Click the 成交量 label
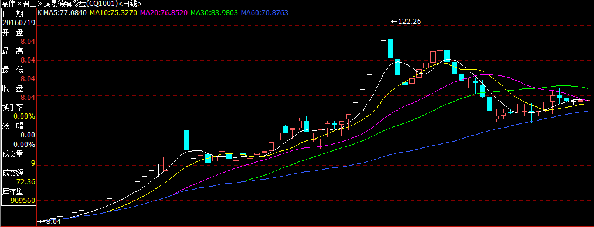594x227 pixels. tap(13, 154)
